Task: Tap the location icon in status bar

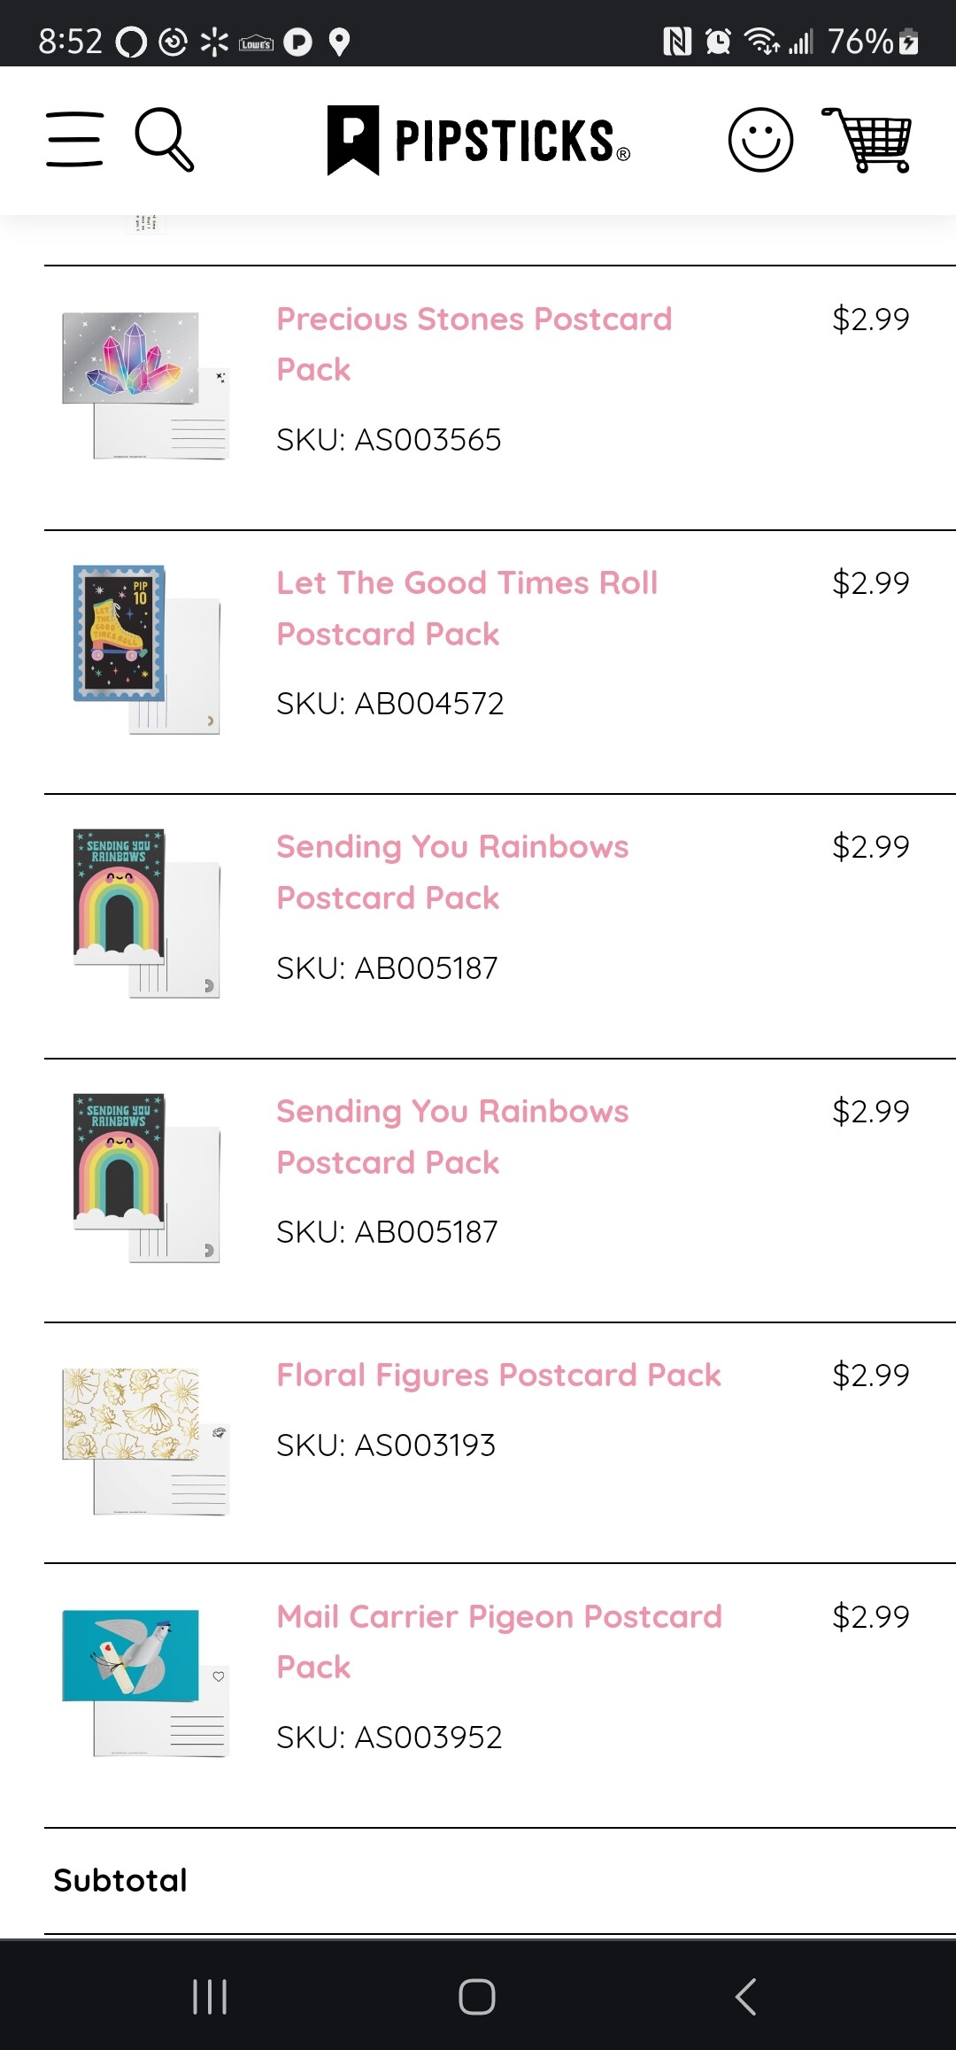Action: [339, 42]
